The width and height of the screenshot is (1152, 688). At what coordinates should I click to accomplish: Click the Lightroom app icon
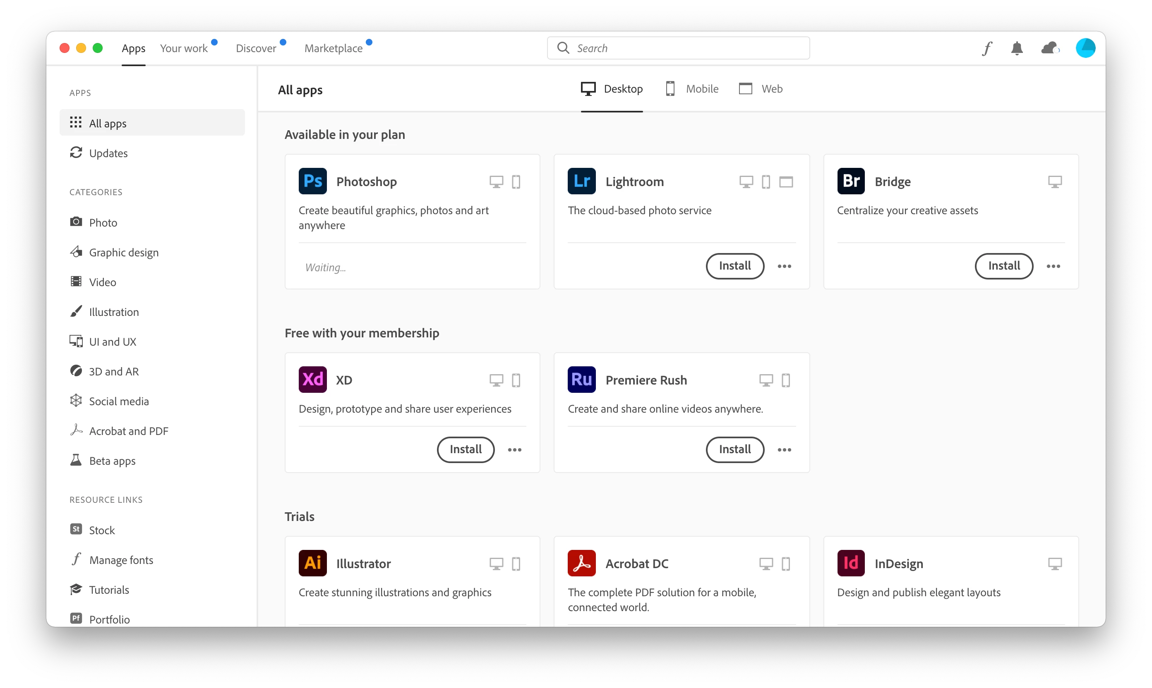(581, 181)
